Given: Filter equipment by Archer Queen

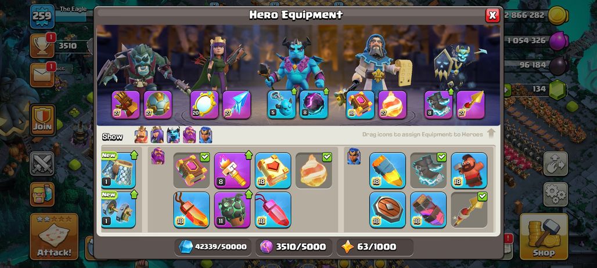Looking at the screenshot, I should [157, 135].
